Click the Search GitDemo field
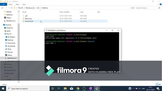 click(x=147, y=8)
